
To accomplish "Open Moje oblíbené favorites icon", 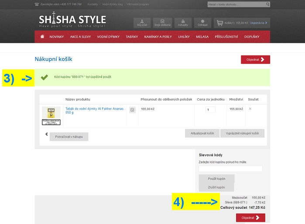I will pyautogui.click(x=163, y=23).
